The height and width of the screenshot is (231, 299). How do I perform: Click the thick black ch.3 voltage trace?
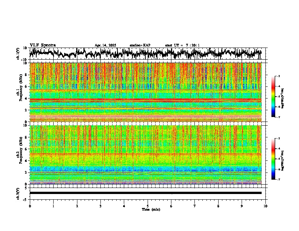point(146,193)
